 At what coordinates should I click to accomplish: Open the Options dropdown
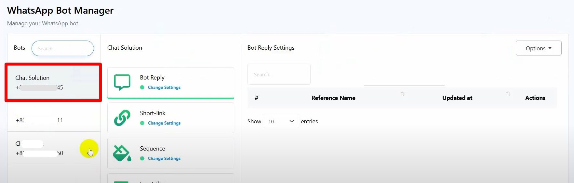[538, 48]
